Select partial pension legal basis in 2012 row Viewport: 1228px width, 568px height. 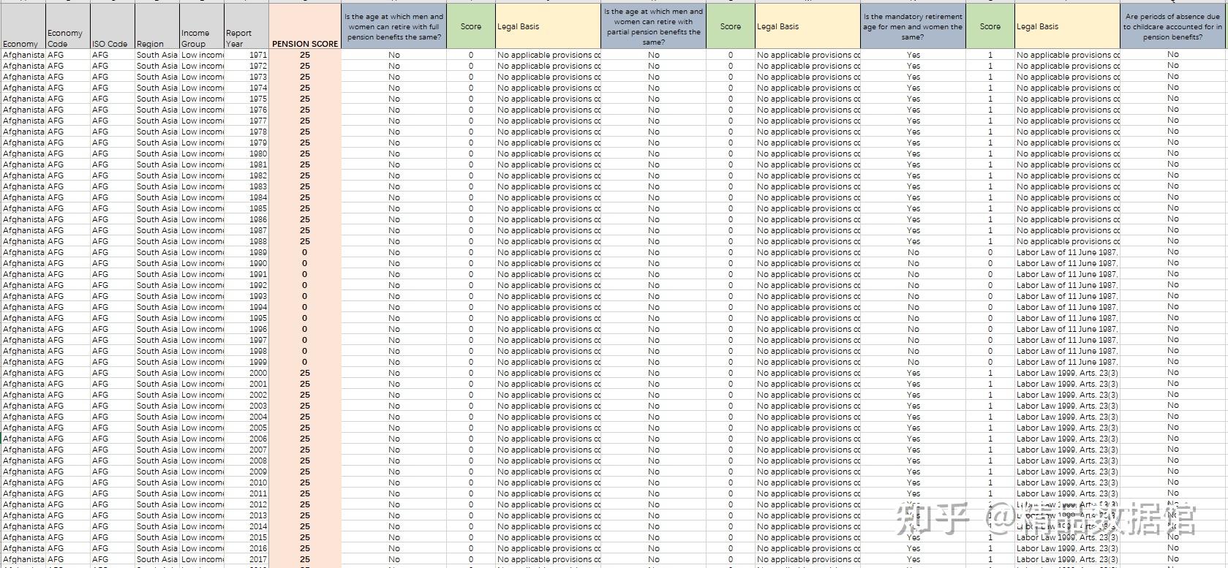tap(808, 504)
